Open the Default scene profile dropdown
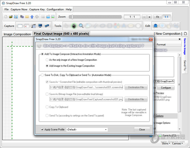This screenshot has height=148, width=190. [x=87, y=130]
